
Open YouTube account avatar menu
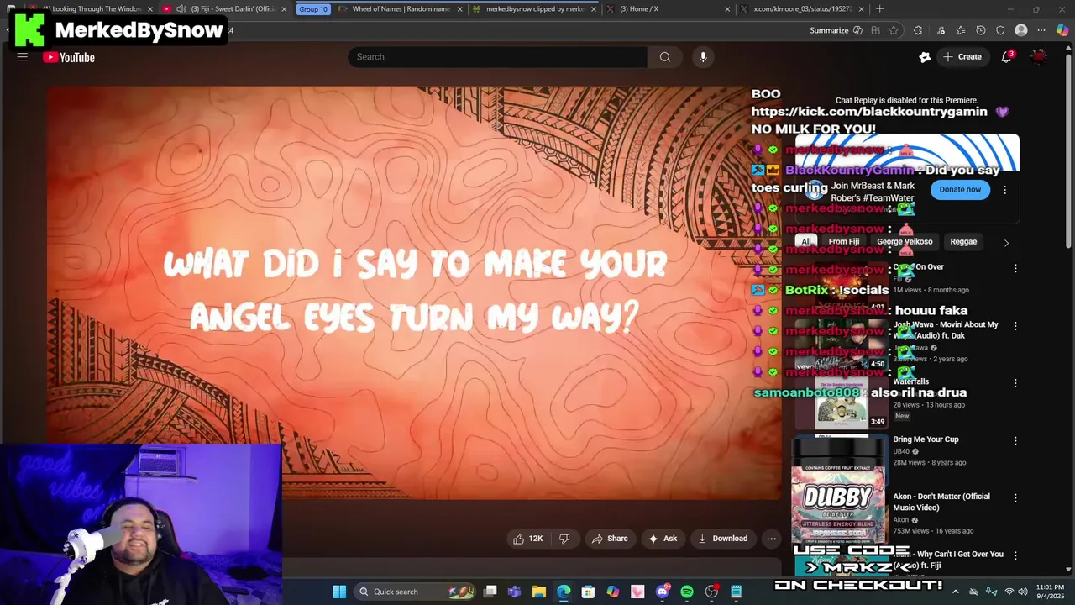(1039, 57)
